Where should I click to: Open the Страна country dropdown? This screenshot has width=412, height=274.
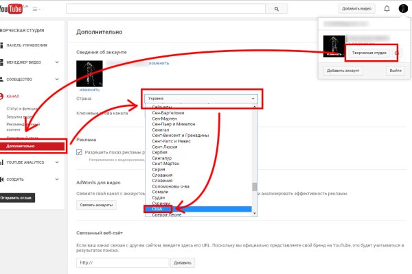201,99
